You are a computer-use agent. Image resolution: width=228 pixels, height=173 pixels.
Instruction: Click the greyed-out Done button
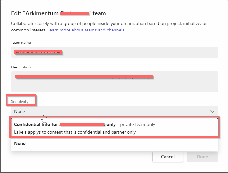pos(202,157)
